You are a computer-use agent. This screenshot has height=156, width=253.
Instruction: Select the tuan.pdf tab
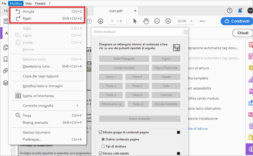click(x=116, y=11)
